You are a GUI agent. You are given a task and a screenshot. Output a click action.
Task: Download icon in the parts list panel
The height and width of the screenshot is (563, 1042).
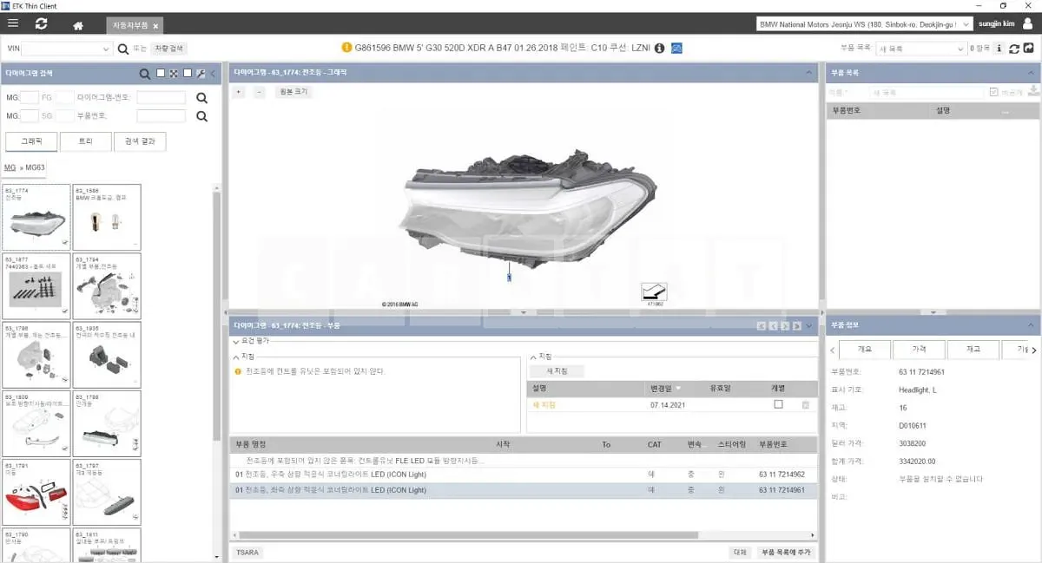(x=1032, y=92)
